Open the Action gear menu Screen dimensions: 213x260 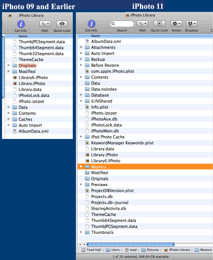(176, 24)
